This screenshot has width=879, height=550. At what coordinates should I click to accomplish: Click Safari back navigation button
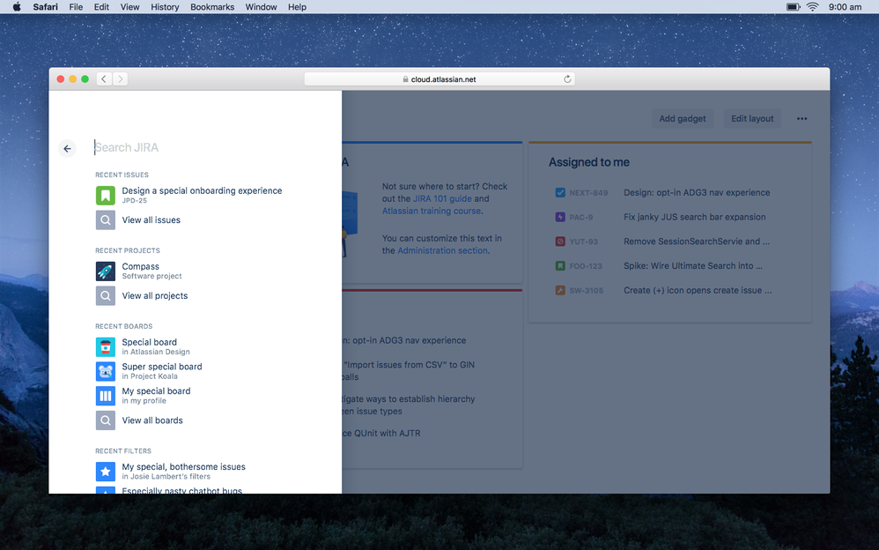(104, 79)
